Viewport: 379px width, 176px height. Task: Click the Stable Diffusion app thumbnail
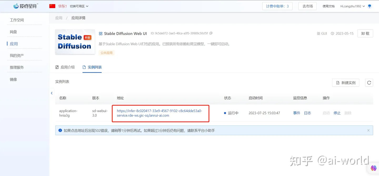click(x=75, y=42)
